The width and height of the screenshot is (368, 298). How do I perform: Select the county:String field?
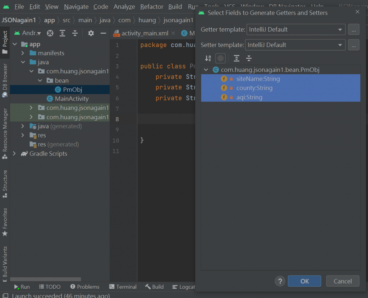pos(280,88)
